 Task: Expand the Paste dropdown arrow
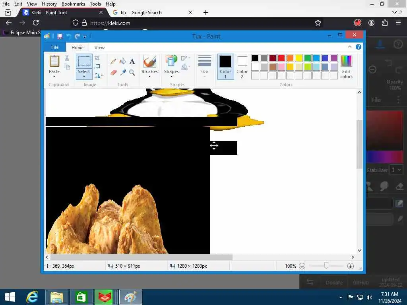pyautogui.click(x=54, y=77)
